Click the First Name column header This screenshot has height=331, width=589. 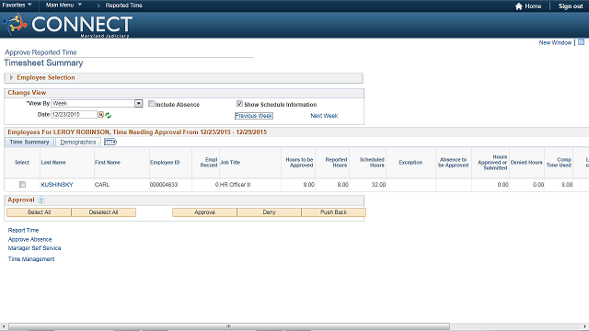(108, 163)
